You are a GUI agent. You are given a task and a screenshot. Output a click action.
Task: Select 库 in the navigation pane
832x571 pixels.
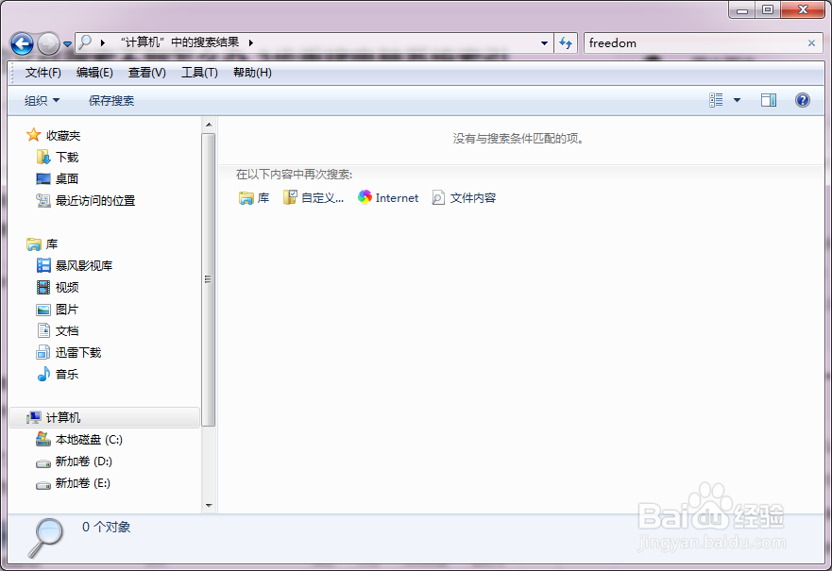[x=42, y=244]
